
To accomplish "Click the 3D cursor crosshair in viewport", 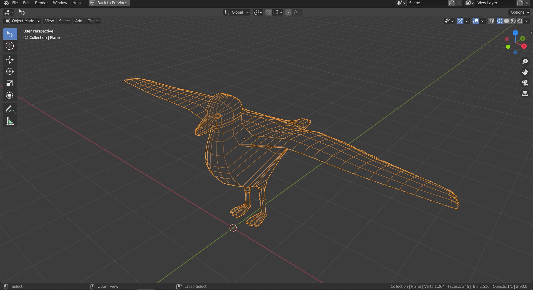I will (x=233, y=228).
